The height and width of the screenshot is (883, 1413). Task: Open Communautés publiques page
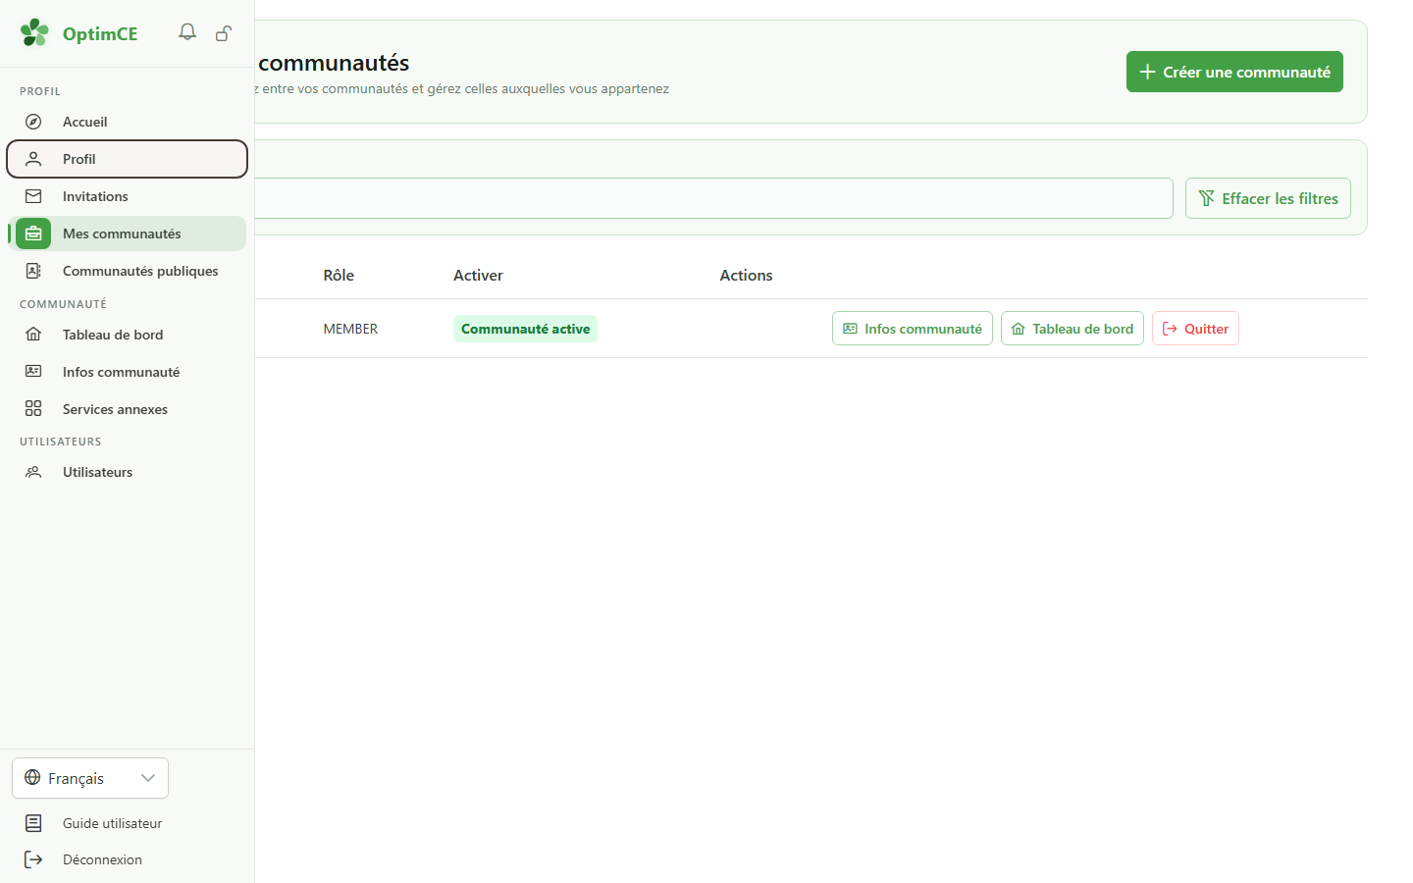coord(127,271)
